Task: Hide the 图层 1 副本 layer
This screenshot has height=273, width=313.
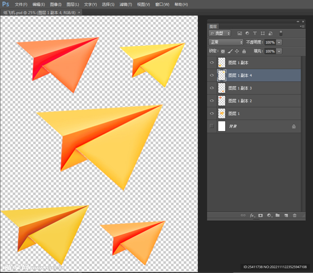Action: pos(212,62)
